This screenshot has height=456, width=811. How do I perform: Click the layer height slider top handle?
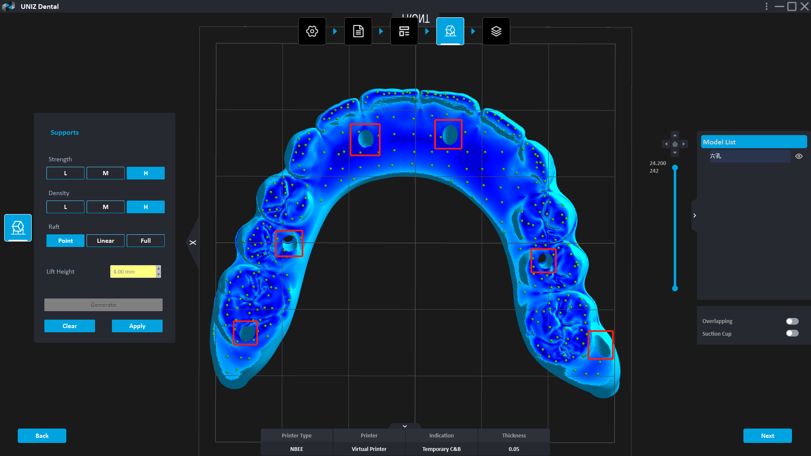tap(675, 168)
